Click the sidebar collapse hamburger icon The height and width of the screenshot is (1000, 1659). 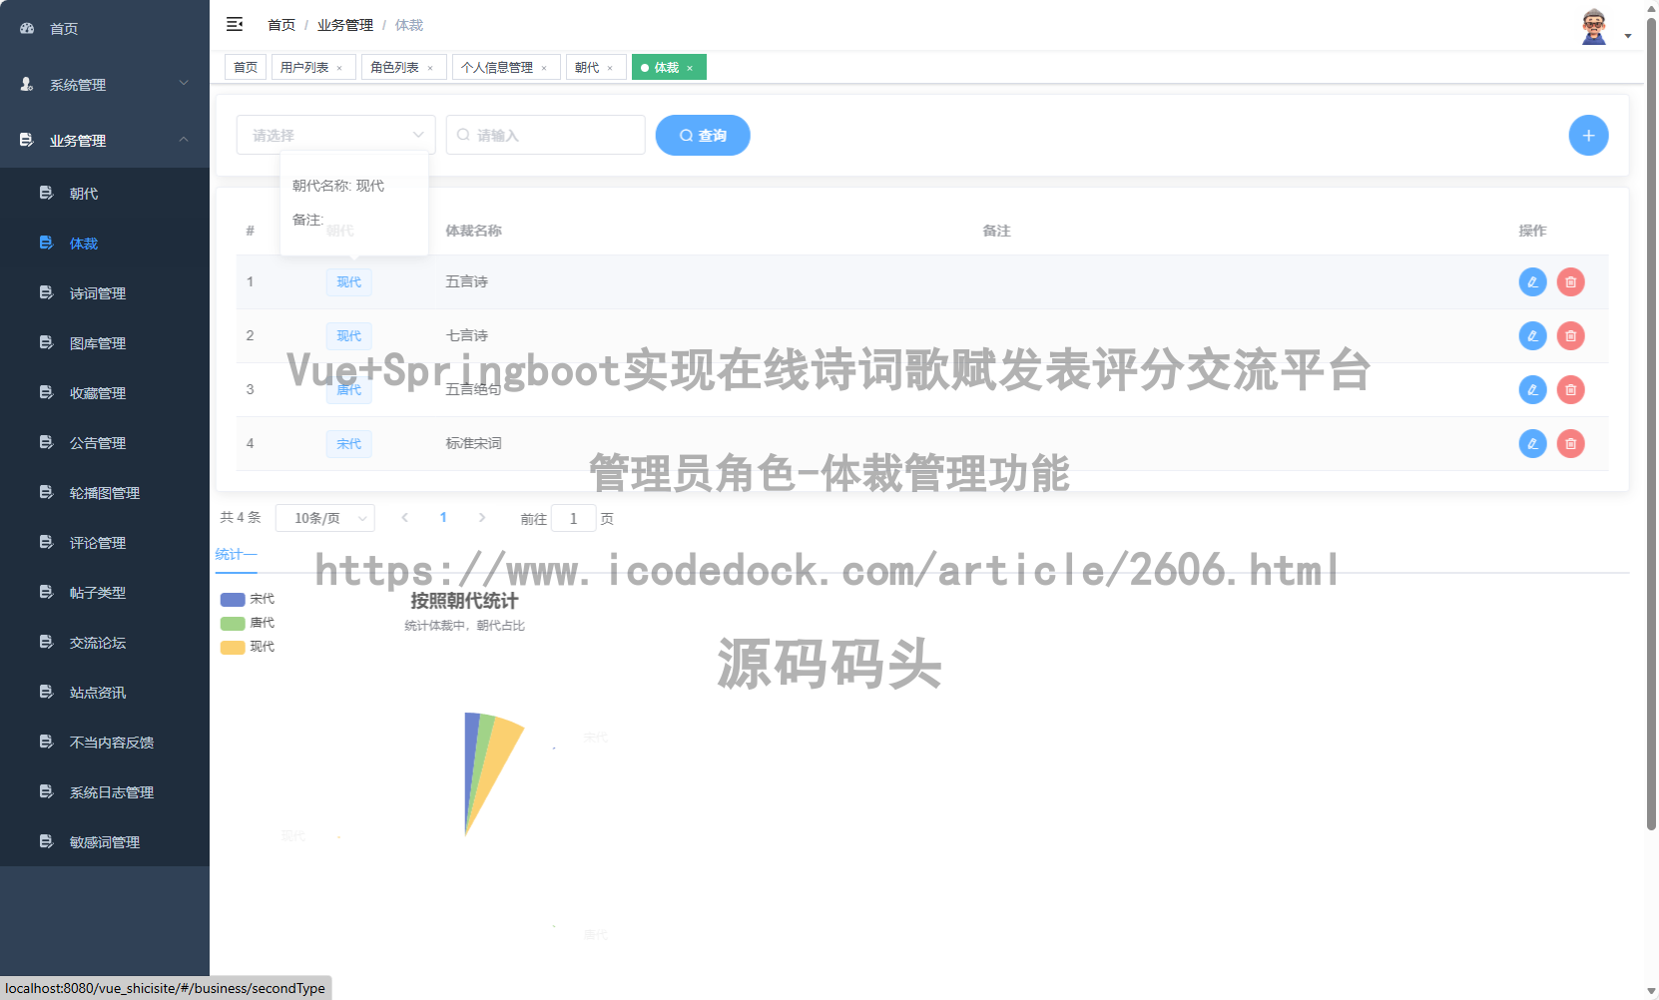(x=235, y=24)
